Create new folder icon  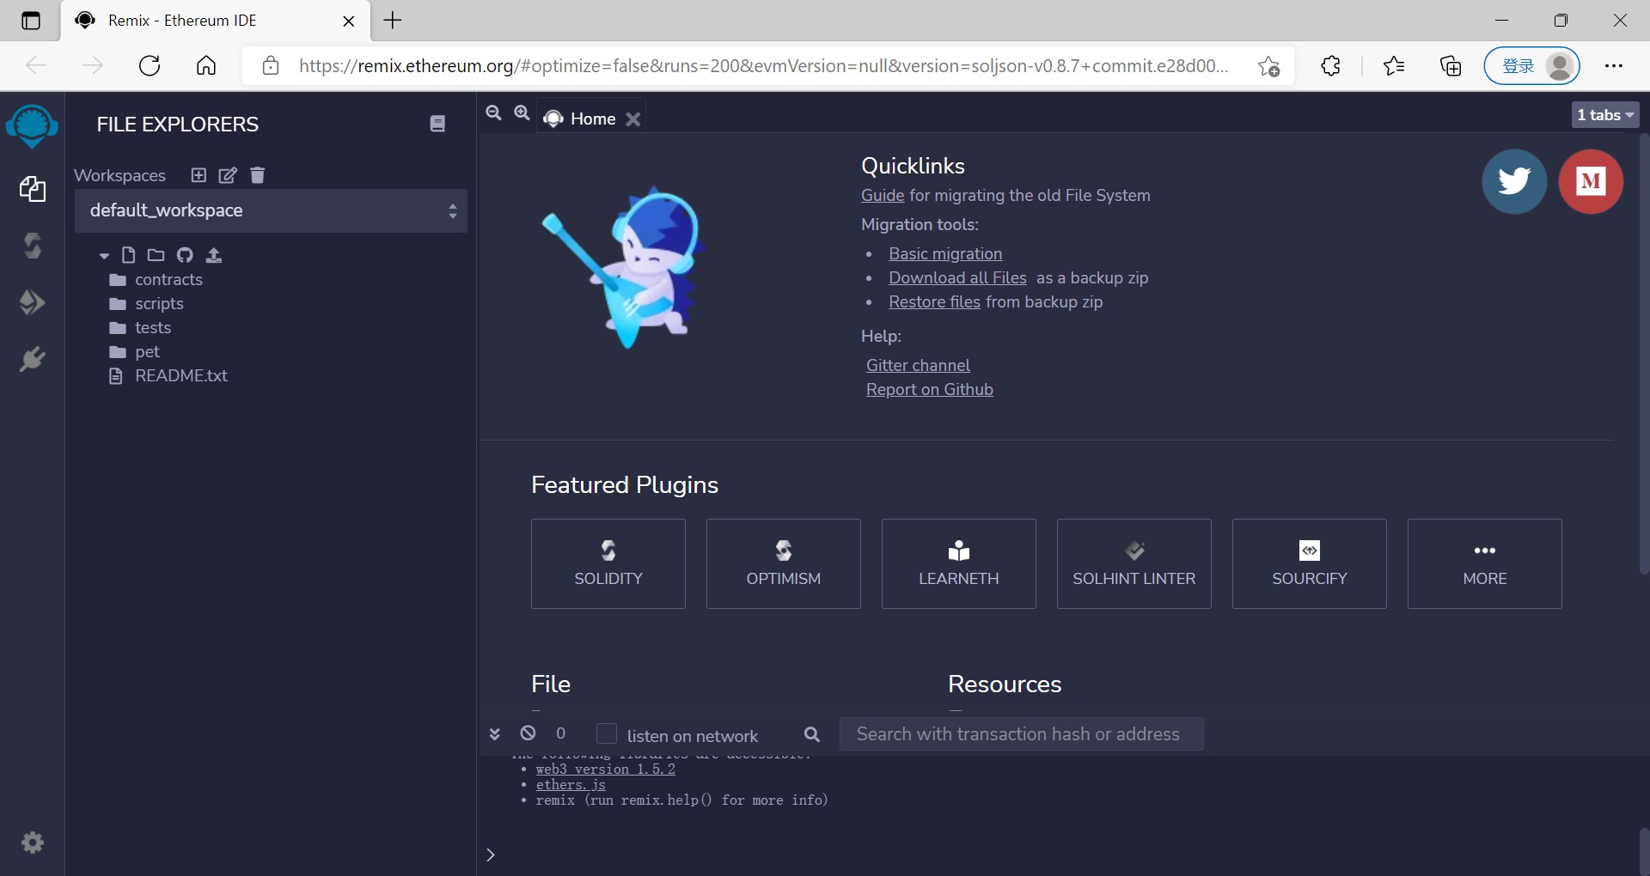[156, 255]
